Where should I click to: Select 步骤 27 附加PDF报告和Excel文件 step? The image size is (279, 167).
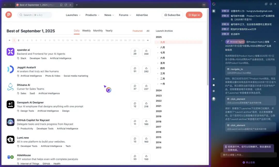point(239,29)
